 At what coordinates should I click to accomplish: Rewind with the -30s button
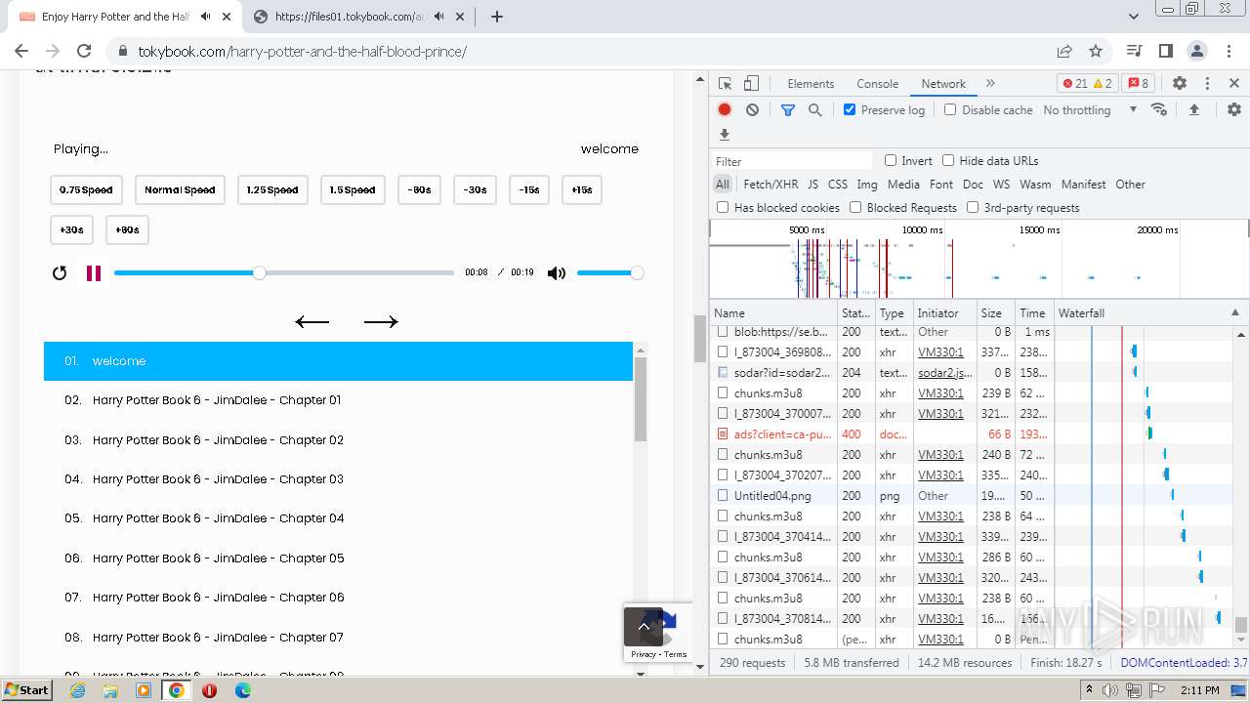coord(476,190)
